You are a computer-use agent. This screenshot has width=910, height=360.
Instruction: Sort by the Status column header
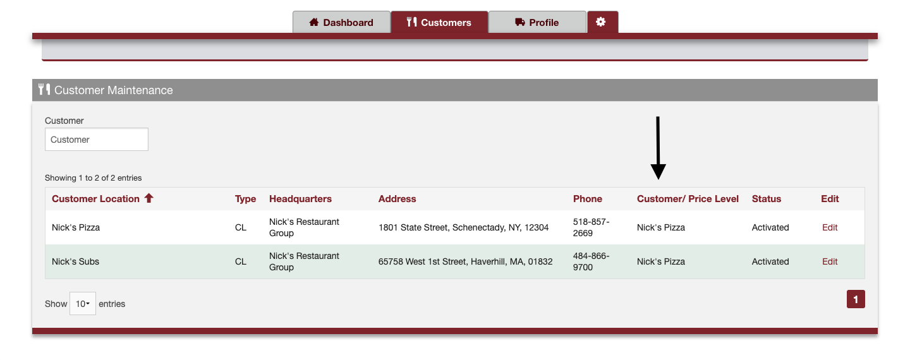767,198
